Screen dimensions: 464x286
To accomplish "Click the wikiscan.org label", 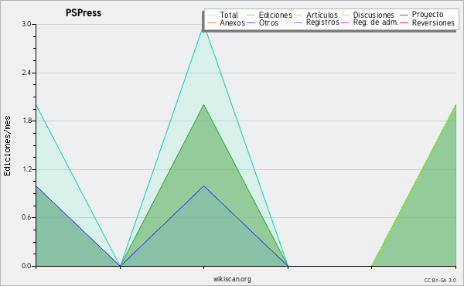I will click(x=232, y=279).
